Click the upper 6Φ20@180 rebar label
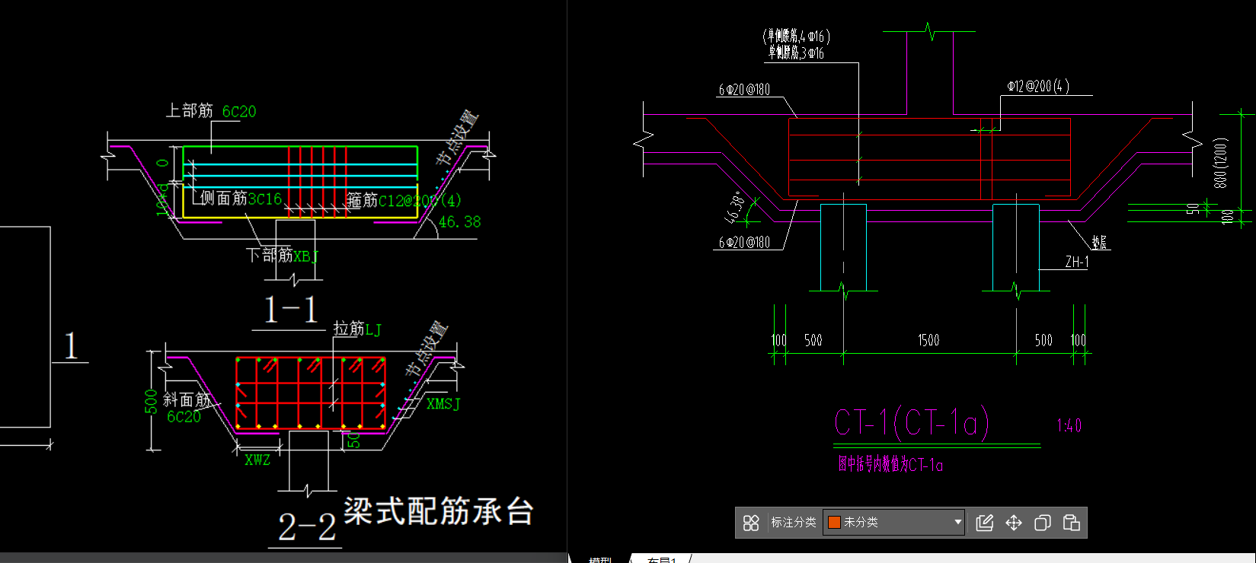This screenshot has width=1256, height=563. tap(744, 90)
